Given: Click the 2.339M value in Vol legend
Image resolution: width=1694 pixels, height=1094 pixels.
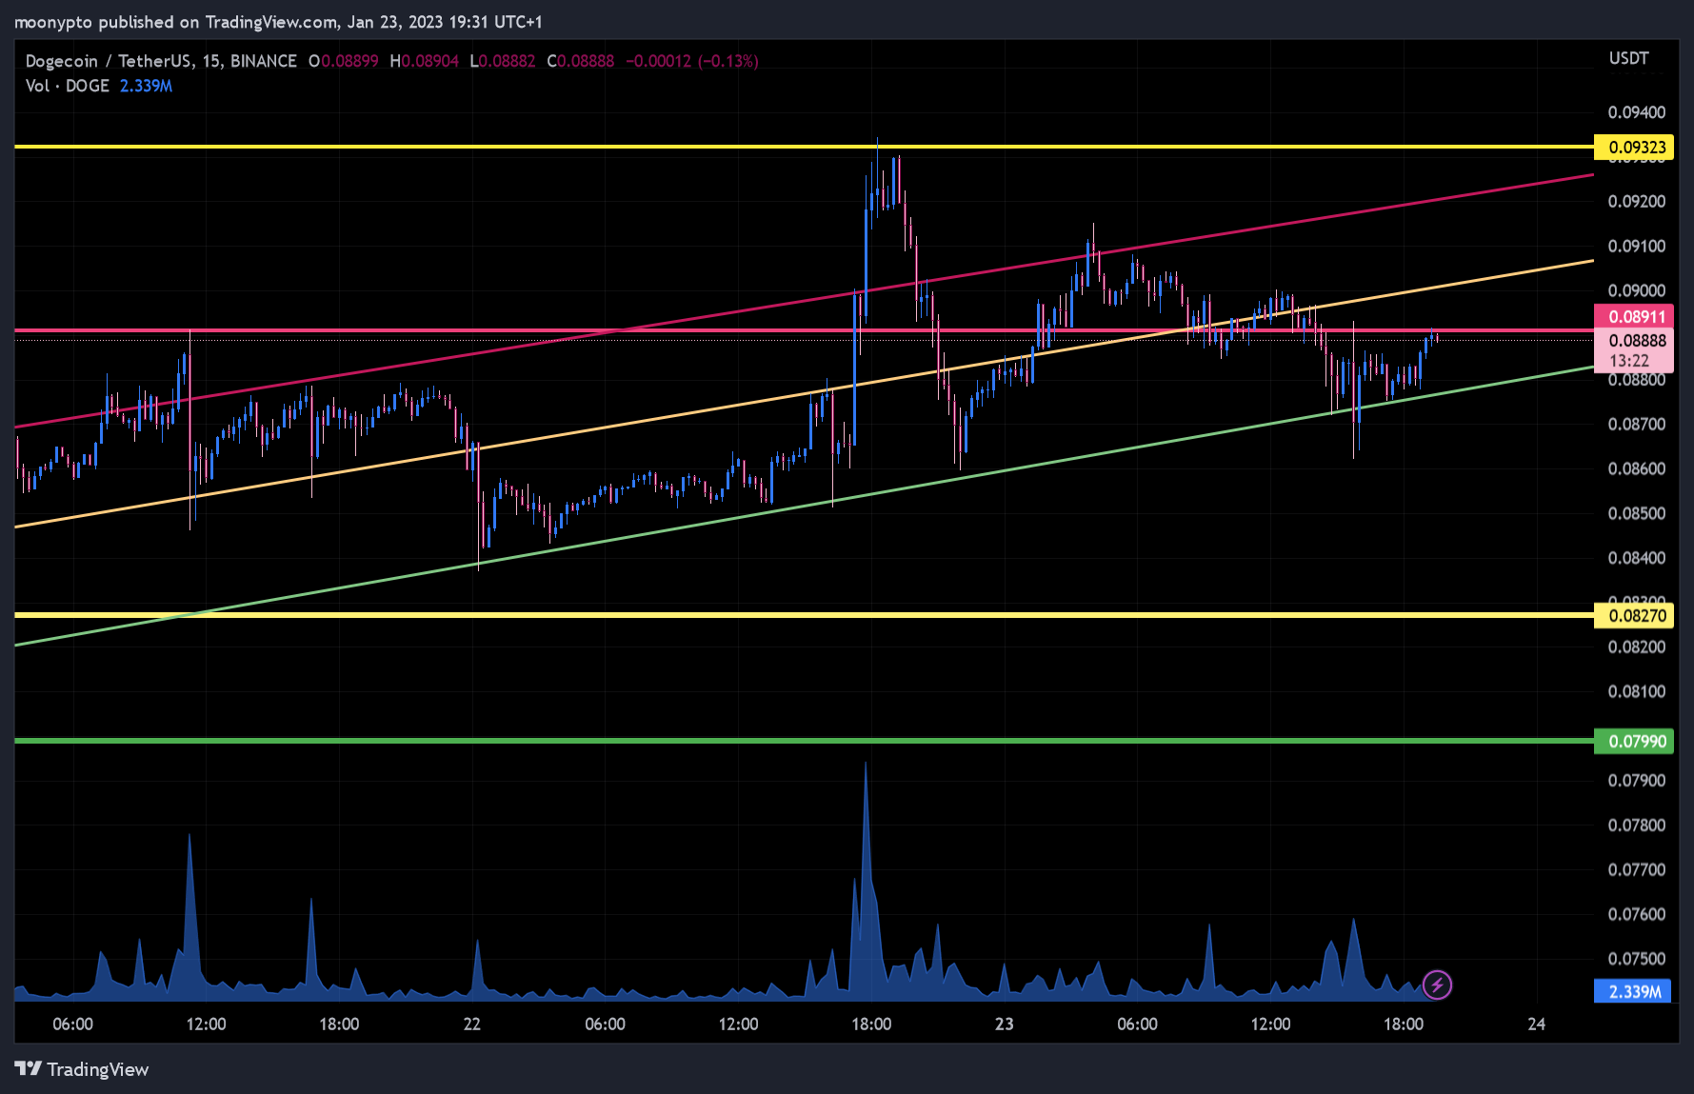Looking at the screenshot, I should tap(146, 86).
